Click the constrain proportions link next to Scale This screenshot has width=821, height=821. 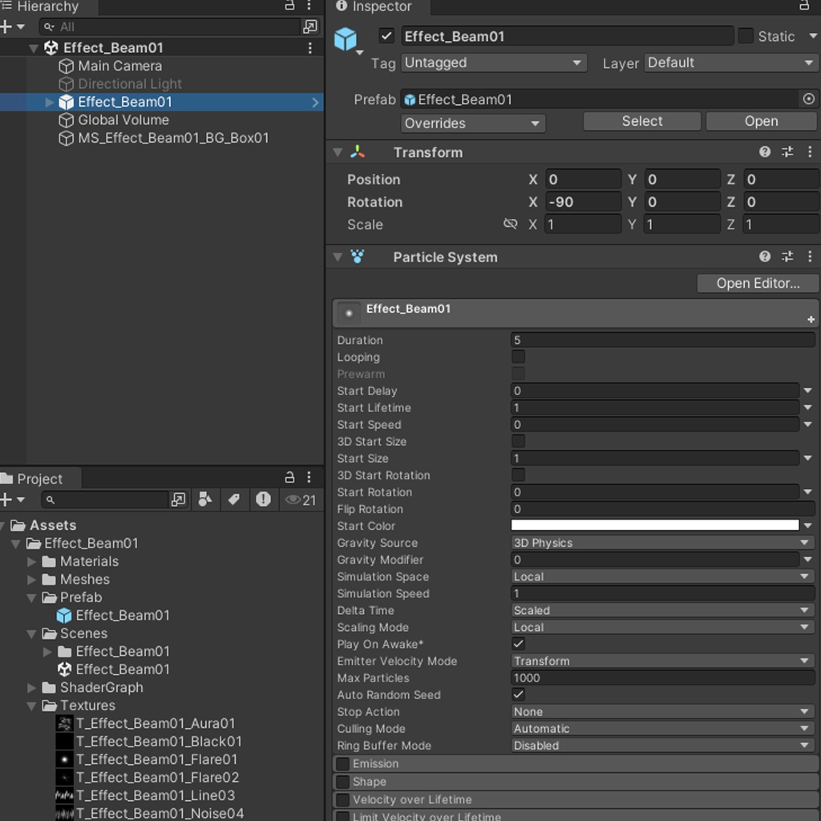click(x=511, y=224)
